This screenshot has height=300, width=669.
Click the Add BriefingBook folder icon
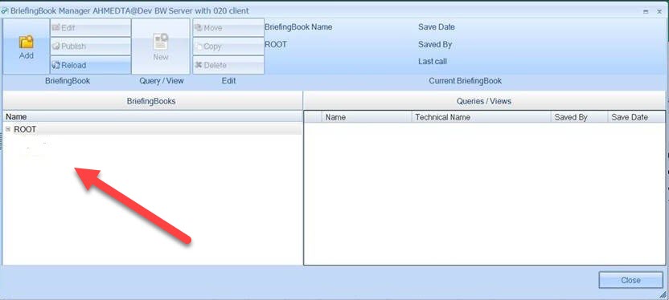click(x=27, y=42)
